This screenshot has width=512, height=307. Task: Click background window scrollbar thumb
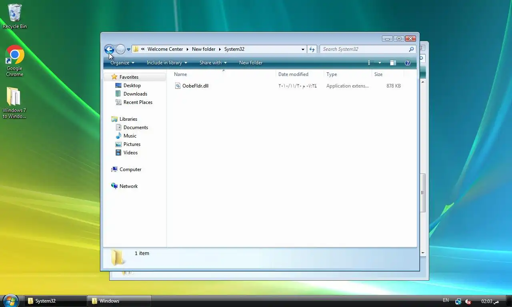click(x=423, y=193)
